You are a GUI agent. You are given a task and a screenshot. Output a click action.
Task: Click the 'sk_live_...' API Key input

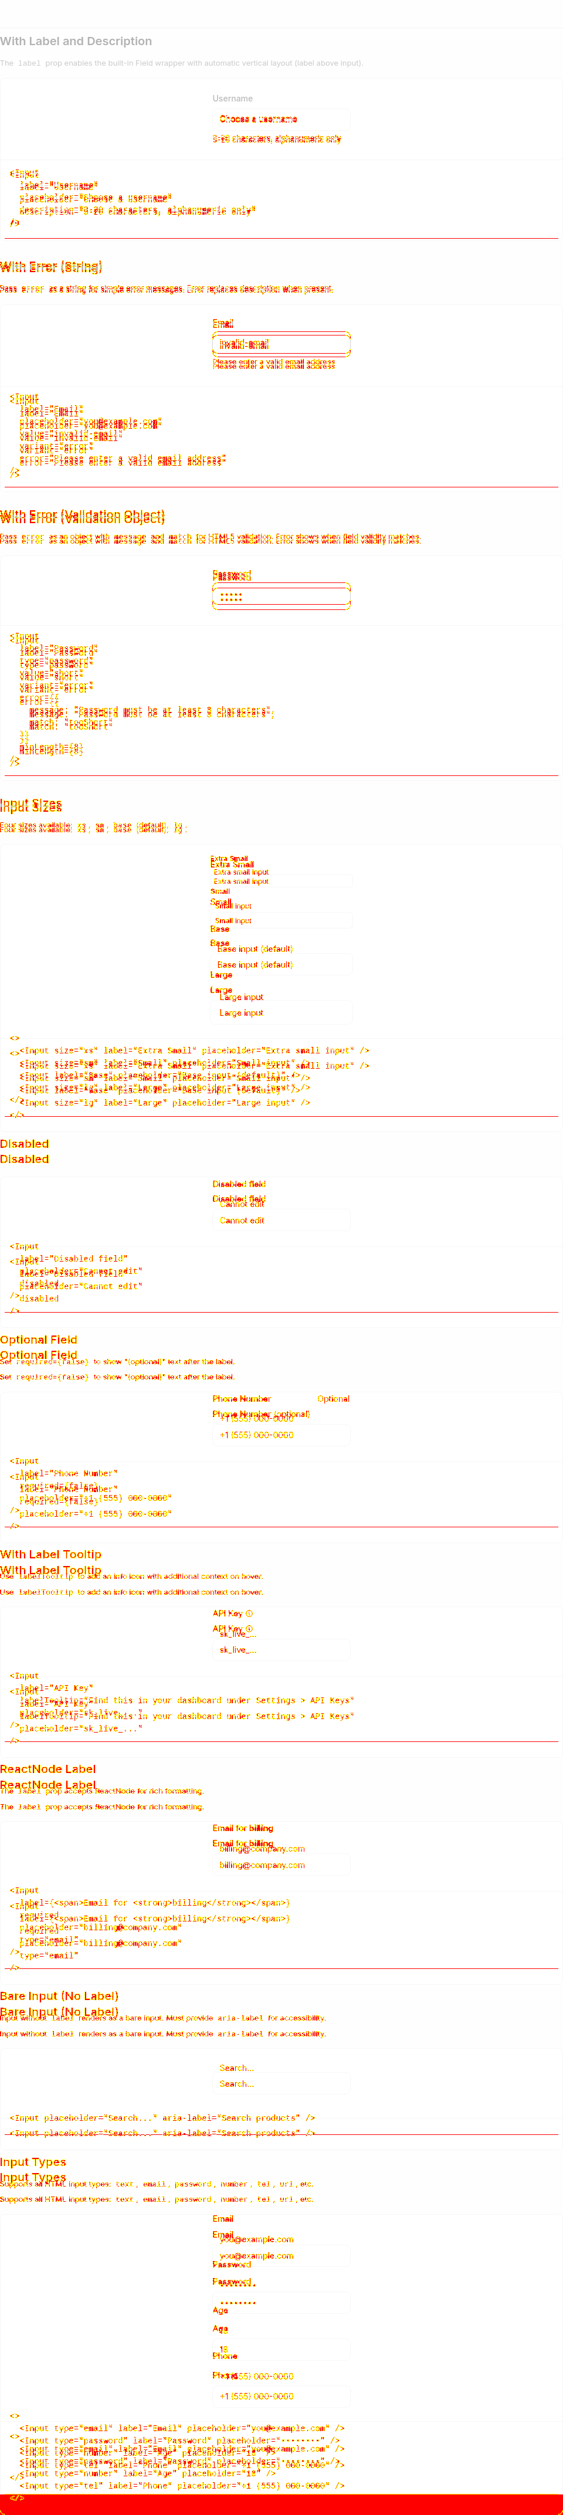[x=281, y=1650]
